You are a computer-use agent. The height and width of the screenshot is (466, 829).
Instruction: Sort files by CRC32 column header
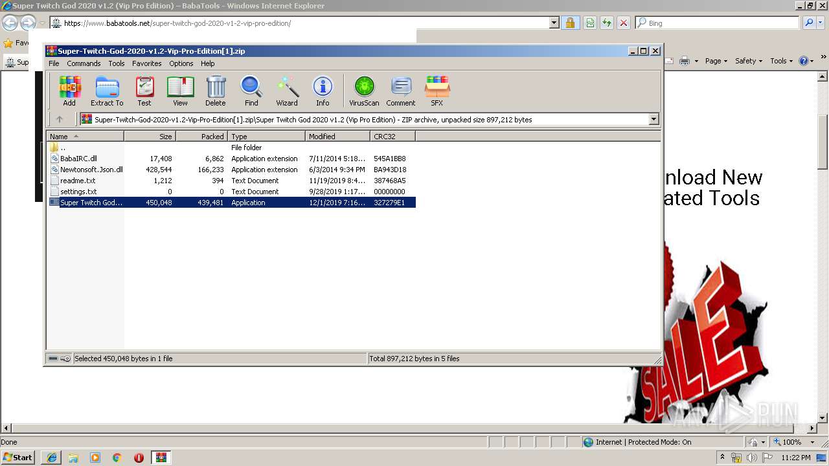tap(392, 137)
